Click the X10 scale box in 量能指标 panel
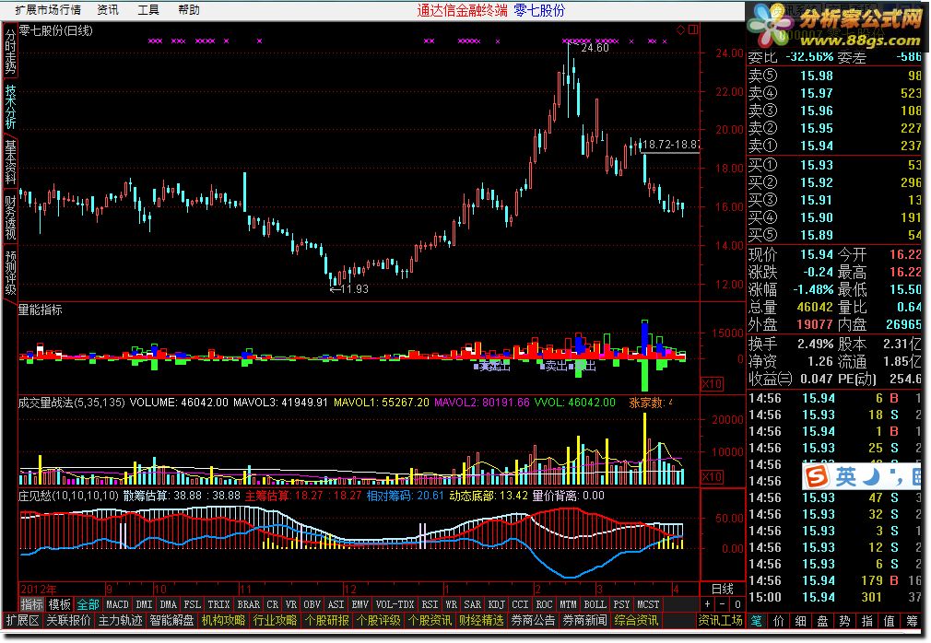The height and width of the screenshot is (643, 931). tap(712, 384)
